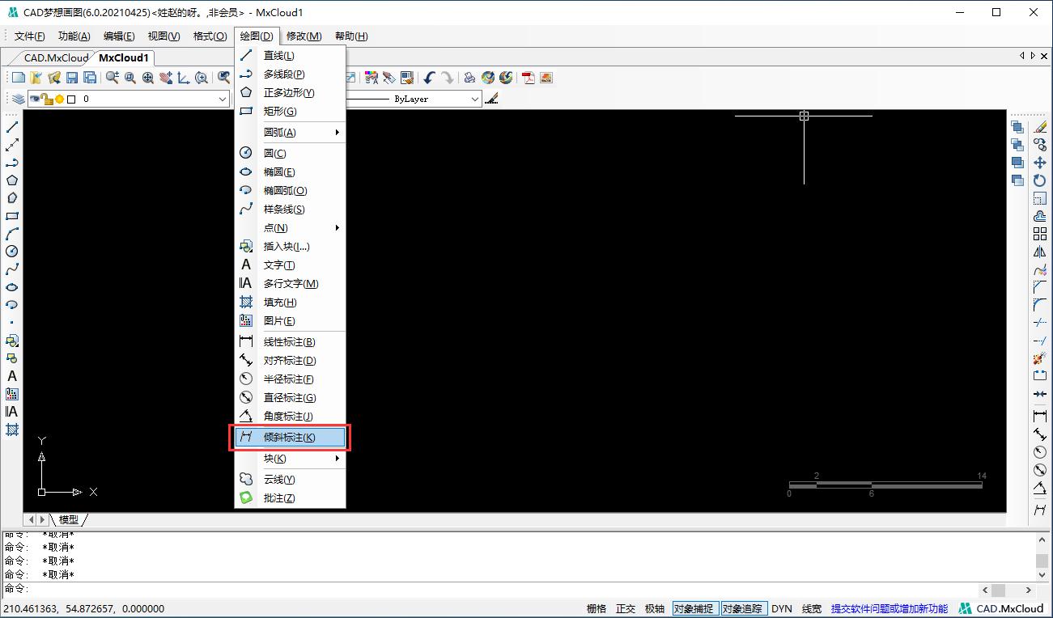Click the 提交软件问题或增加新功能 link
This screenshot has width=1053, height=618.
tap(889, 609)
